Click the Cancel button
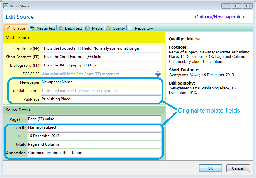 (238, 168)
